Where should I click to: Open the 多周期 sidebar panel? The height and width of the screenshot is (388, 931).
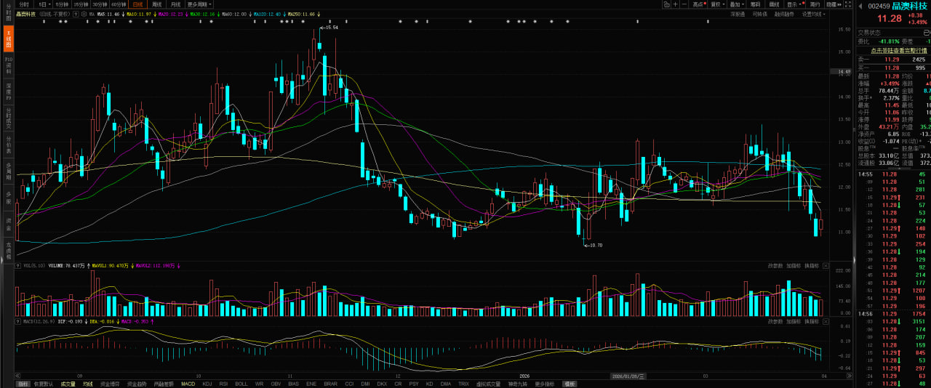point(9,171)
